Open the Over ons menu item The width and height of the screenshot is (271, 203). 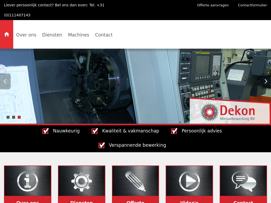[x=26, y=35]
